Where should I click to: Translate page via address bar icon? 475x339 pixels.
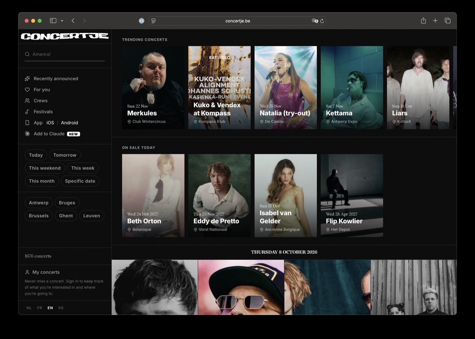(x=315, y=21)
